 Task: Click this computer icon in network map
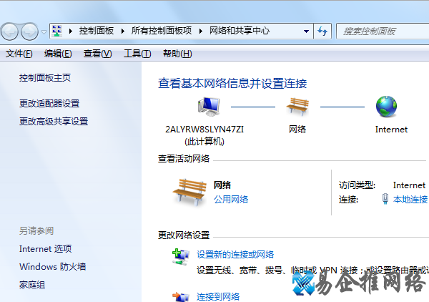(x=209, y=107)
